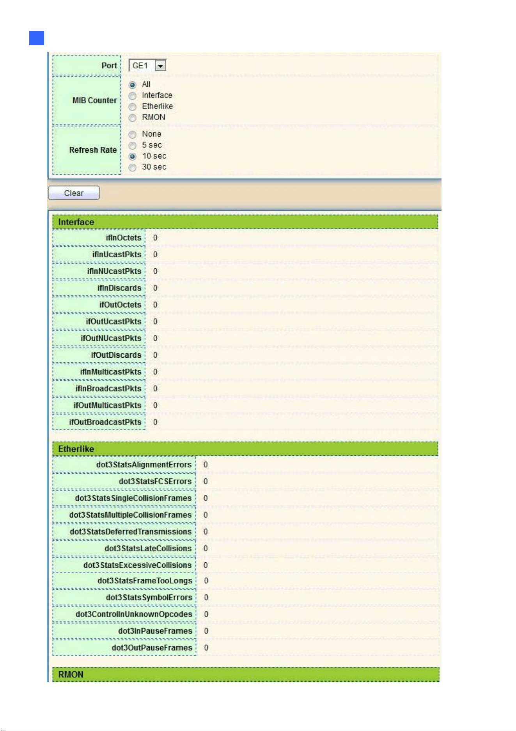
Task: Click the dot3StatsFCSErrors counter label
Action: pyautogui.click(x=155, y=481)
